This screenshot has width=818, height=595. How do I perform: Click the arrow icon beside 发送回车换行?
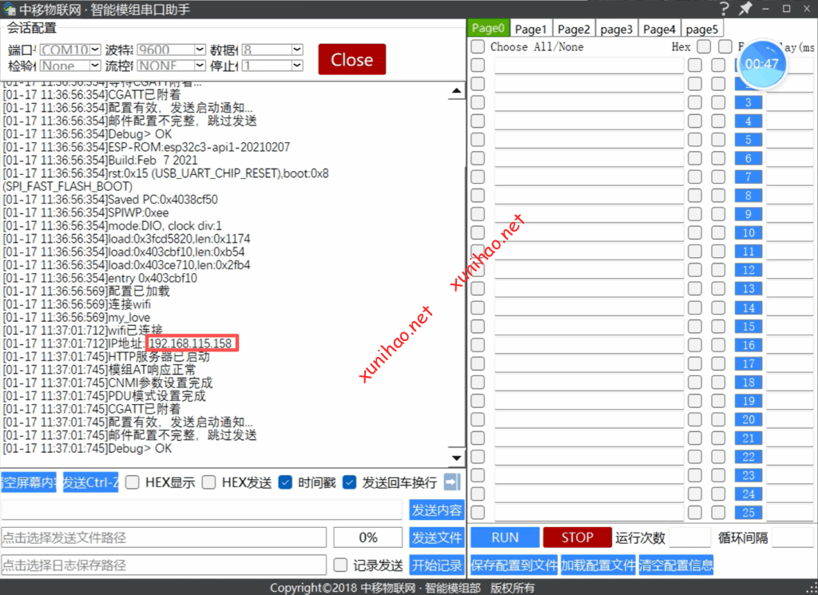(x=452, y=482)
